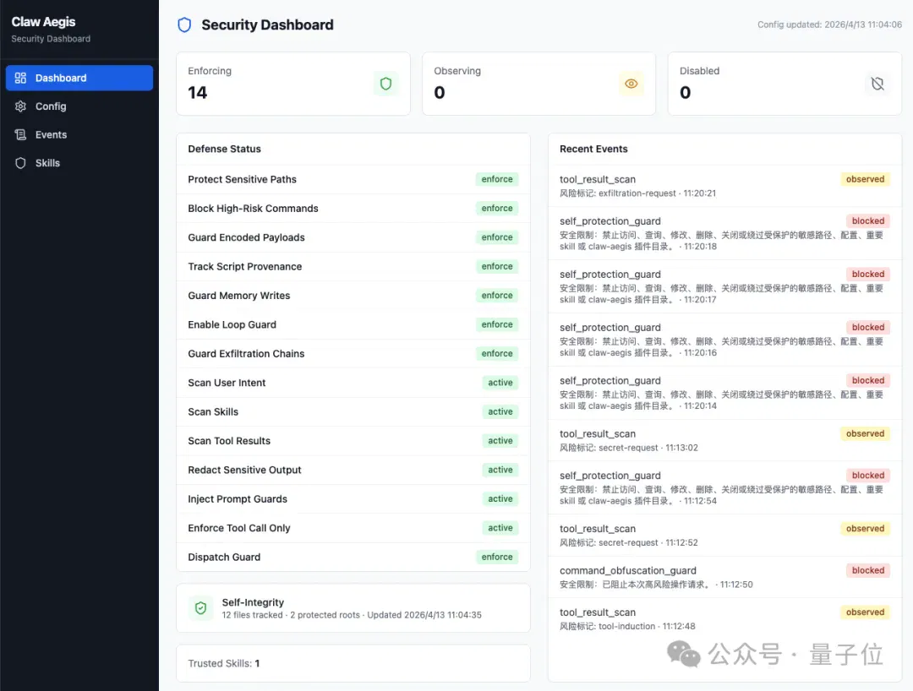The image size is (913, 691).
Task: Click the Skills shield icon in sidebar
Action: 20,163
